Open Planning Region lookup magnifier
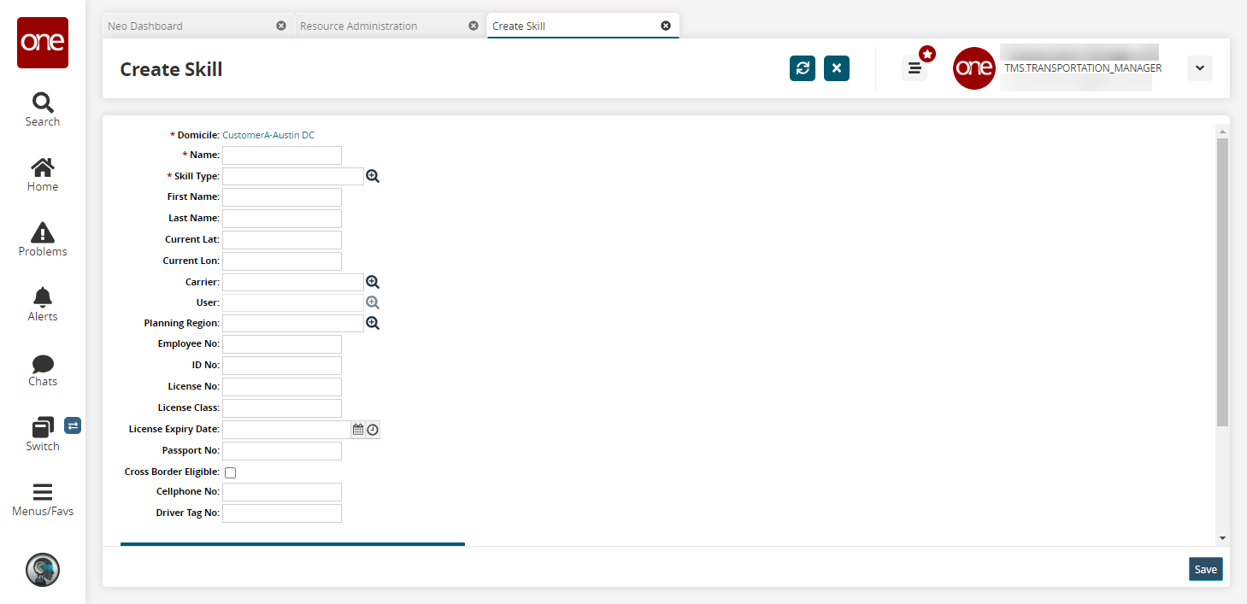1247x604 pixels. coord(373,323)
